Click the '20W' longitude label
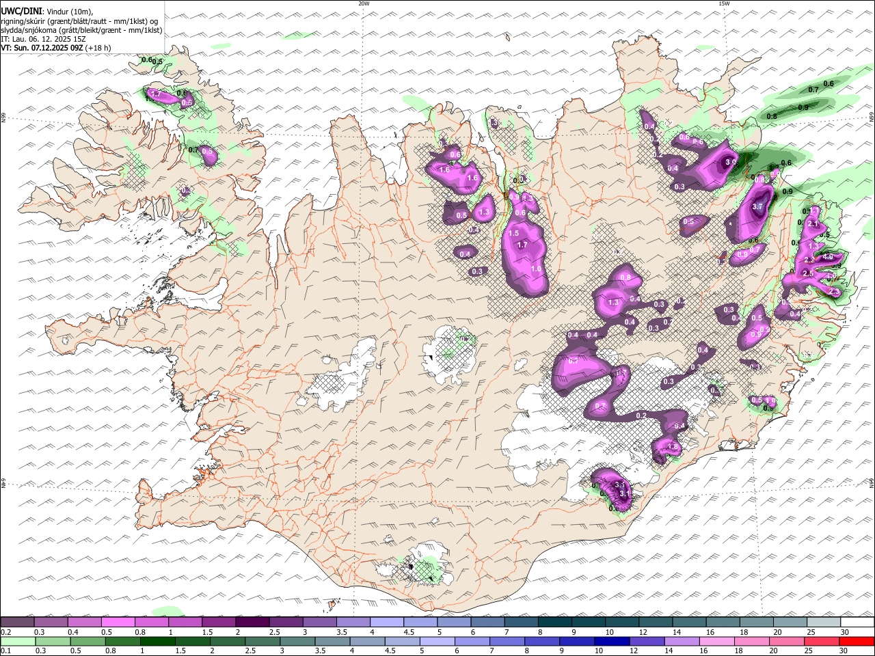This screenshot has width=875, height=656. click(364, 3)
